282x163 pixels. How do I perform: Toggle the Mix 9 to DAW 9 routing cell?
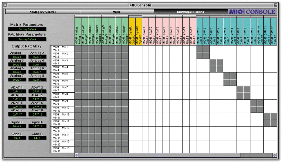coord(254,103)
